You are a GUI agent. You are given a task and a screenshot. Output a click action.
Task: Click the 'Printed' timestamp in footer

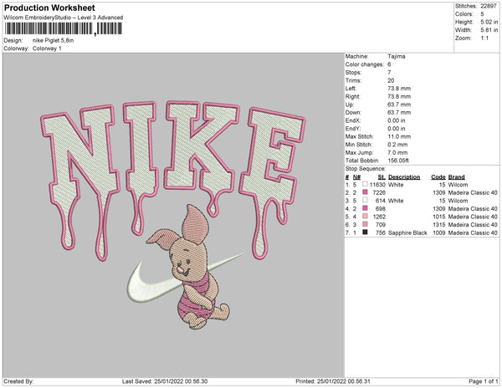tap(333, 381)
